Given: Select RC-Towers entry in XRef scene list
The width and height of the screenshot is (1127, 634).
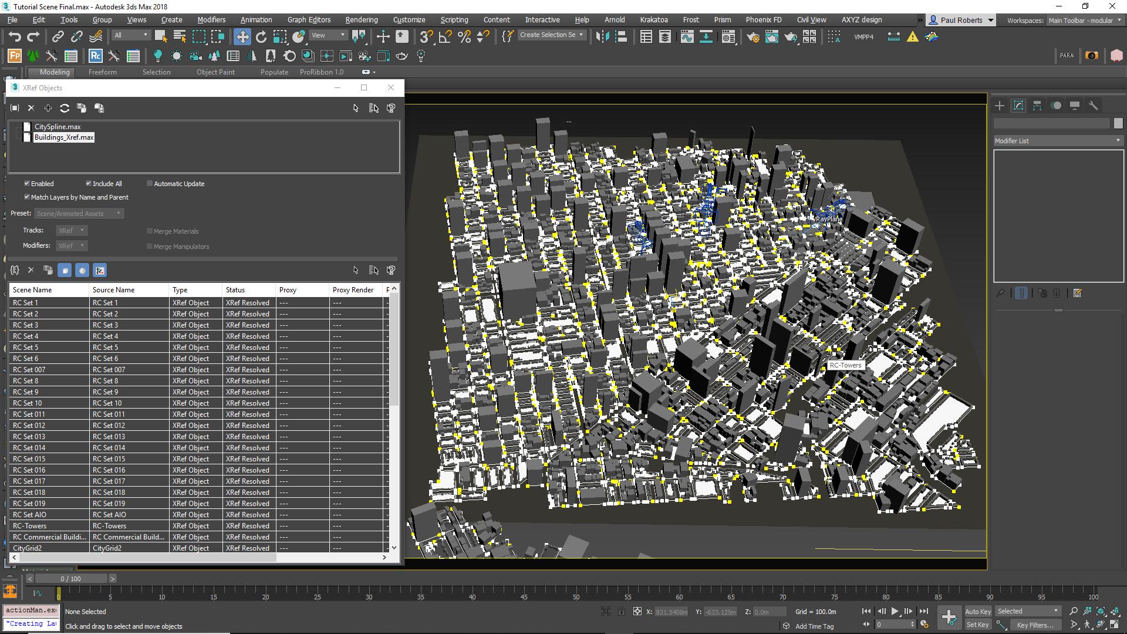Looking at the screenshot, I should pos(29,525).
